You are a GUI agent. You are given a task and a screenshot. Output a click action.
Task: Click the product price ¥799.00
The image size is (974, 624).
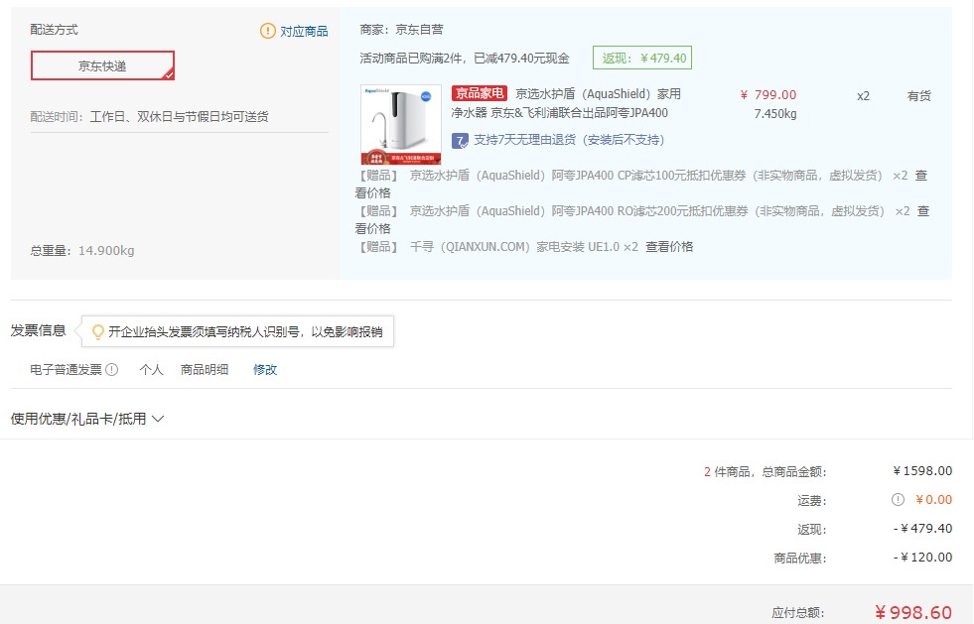[x=768, y=95]
